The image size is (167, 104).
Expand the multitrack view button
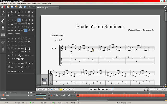(x=56, y=89)
